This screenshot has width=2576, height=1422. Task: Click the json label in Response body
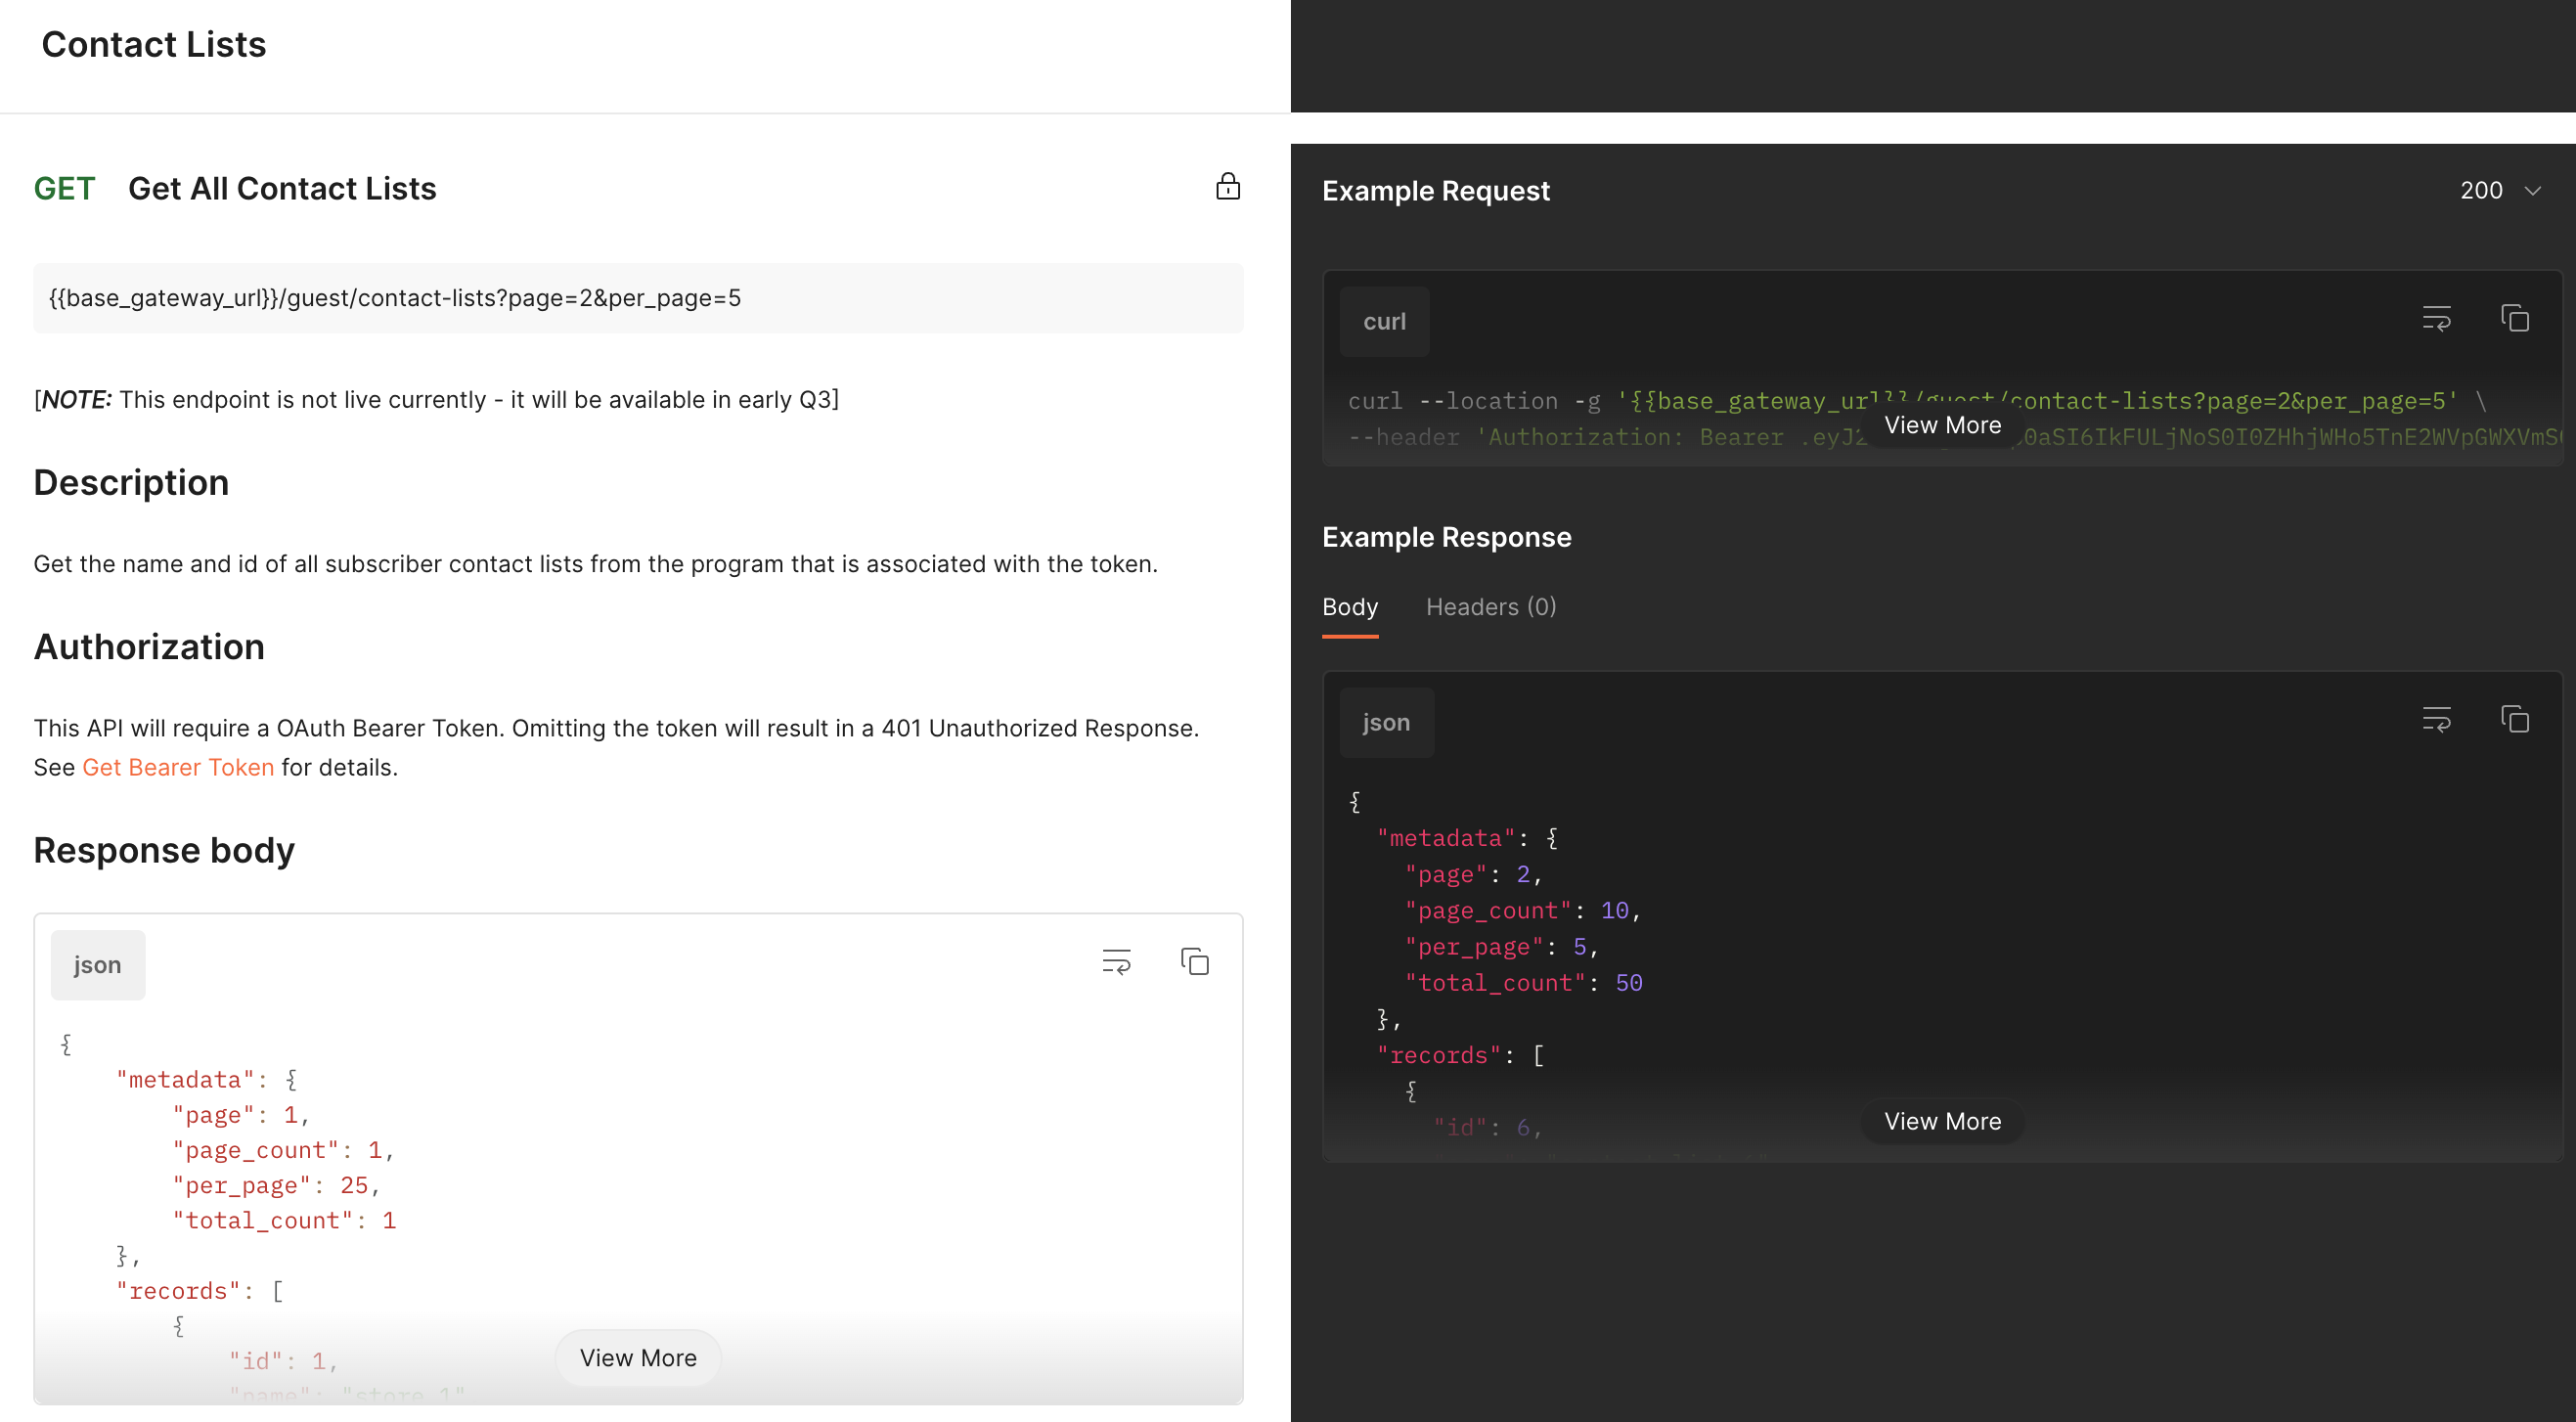pos(98,965)
